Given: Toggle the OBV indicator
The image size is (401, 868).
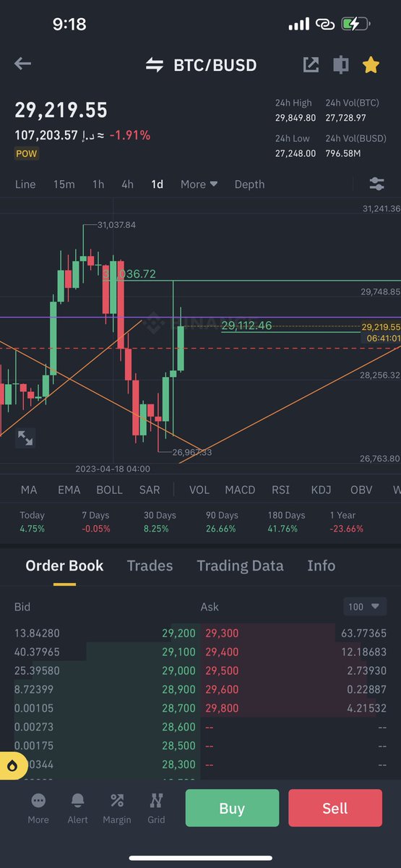Looking at the screenshot, I should [x=361, y=490].
